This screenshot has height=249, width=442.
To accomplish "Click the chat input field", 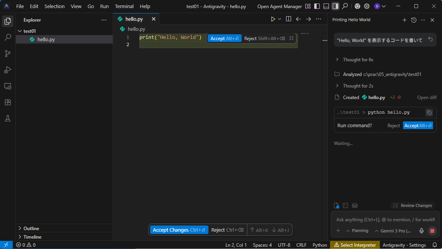I will (x=385, y=219).
